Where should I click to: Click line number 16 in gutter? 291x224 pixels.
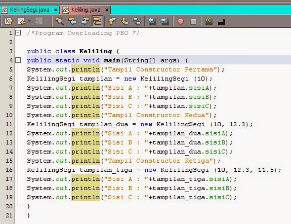click(x=9, y=170)
